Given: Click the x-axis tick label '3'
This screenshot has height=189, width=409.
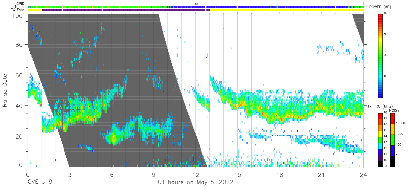Looking at the screenshot, I should (x=70, y=174).
